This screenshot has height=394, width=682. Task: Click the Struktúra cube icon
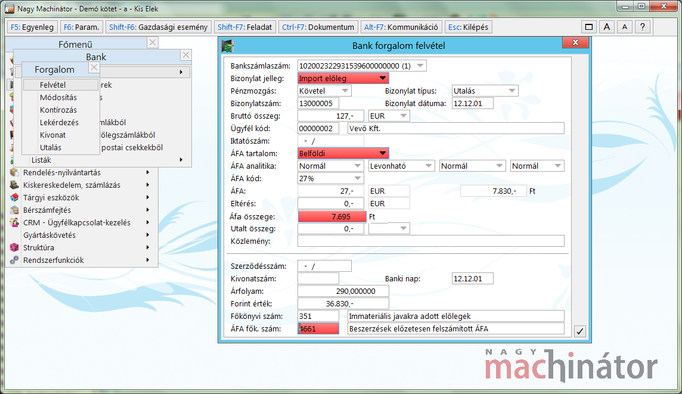[14, 248]
